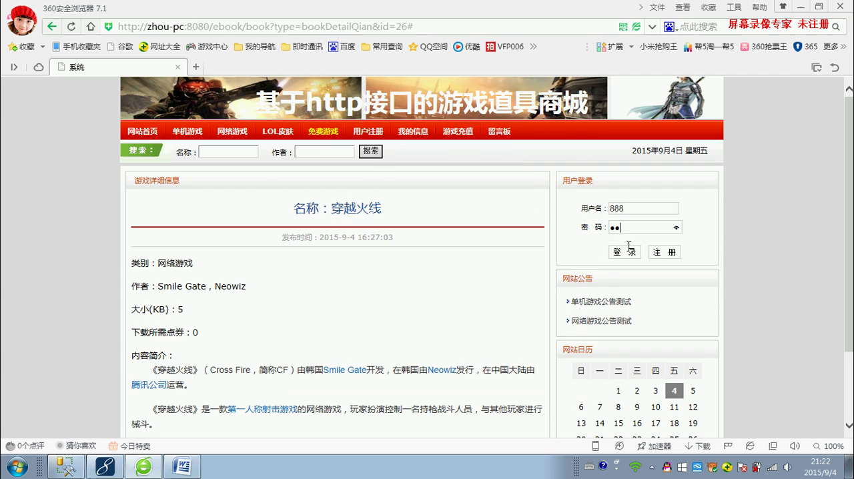Open the 手机收藏夹 bookmark

click(x=76, y=47)
